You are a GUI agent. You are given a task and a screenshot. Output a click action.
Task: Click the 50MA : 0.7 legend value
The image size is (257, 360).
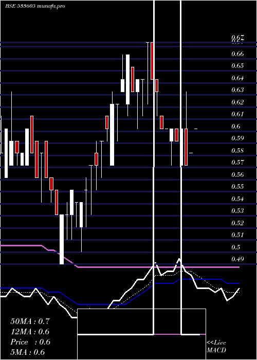30,321
